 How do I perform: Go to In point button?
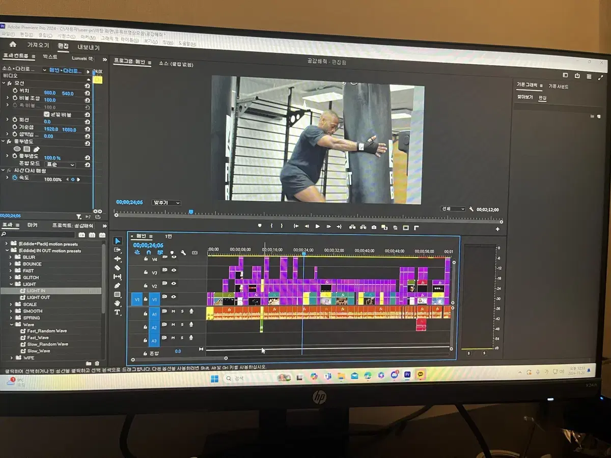(295, 225)
